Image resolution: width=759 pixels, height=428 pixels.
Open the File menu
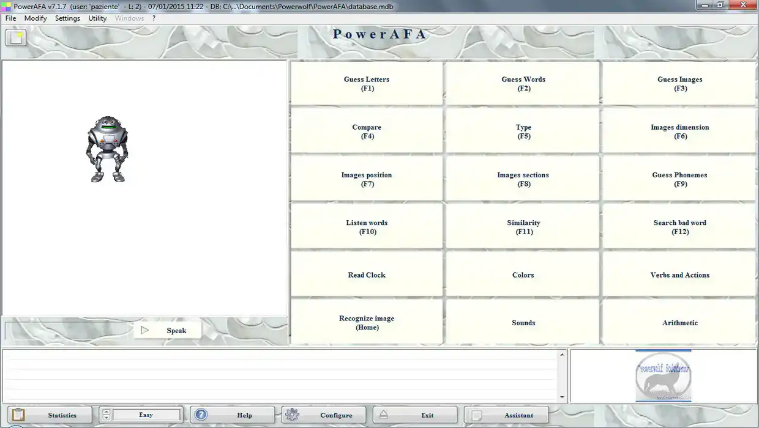(10, 18)
